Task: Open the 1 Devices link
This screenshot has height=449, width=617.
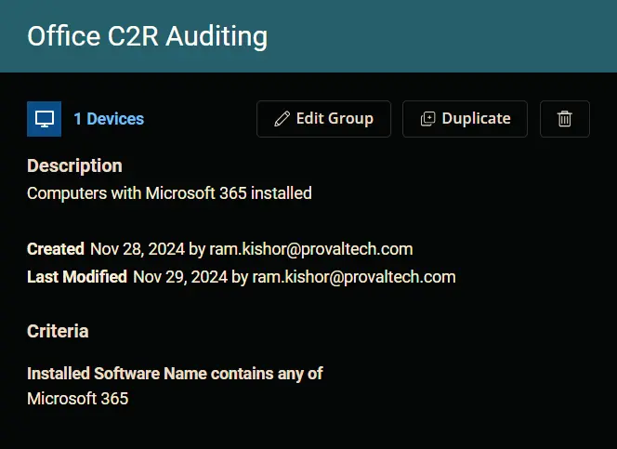Action: (109, 119)
